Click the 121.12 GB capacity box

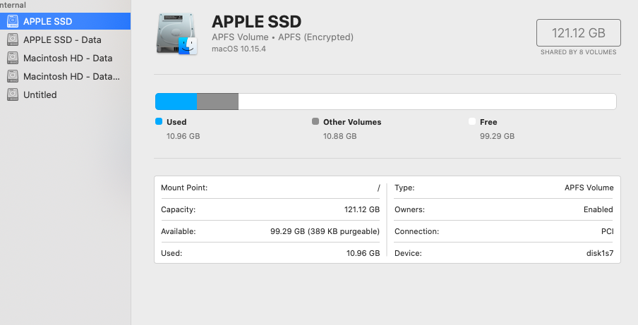tap(578, 33)
